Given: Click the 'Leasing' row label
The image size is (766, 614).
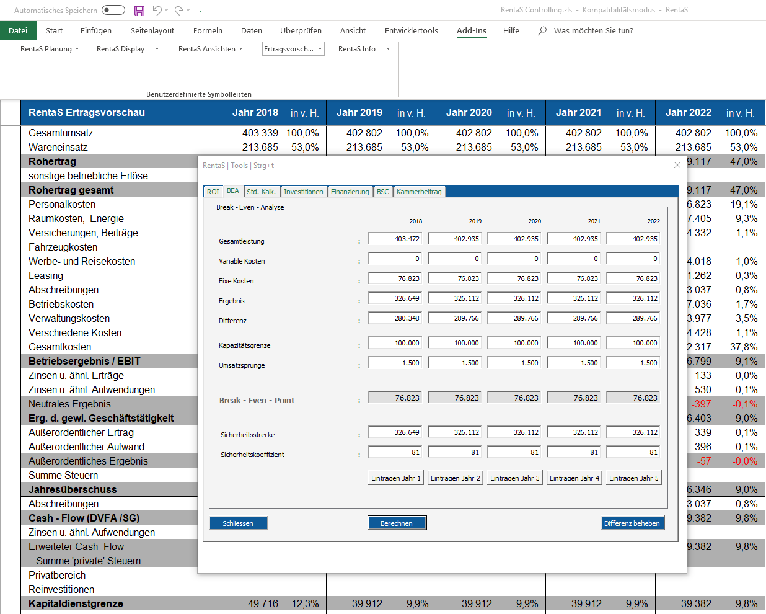Looking at the screenshot, I should coord(46,275).
